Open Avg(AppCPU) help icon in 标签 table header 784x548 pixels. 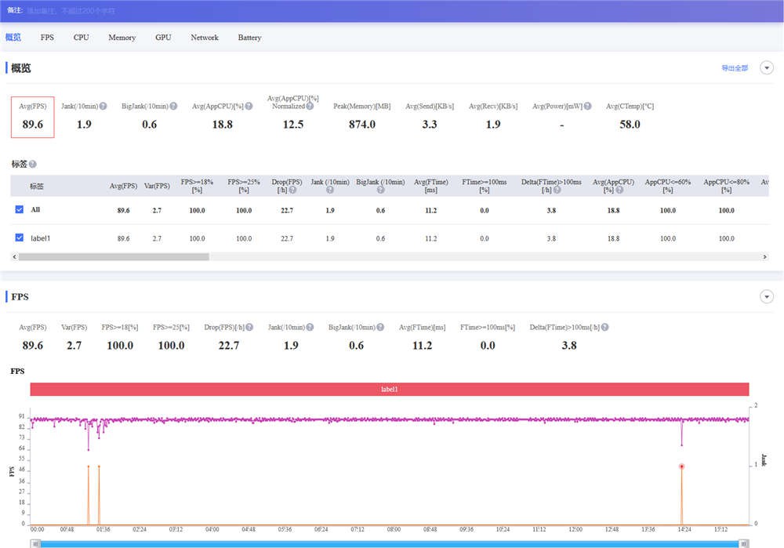[x=619, y=190]
